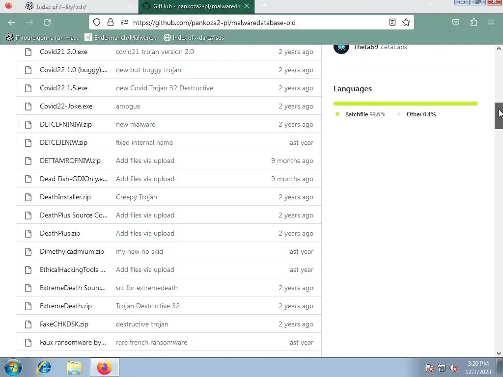Click the file icon beside Covid22-Joke.exe
Viewport: 503px width, 377px height.
tap(28, 106)
